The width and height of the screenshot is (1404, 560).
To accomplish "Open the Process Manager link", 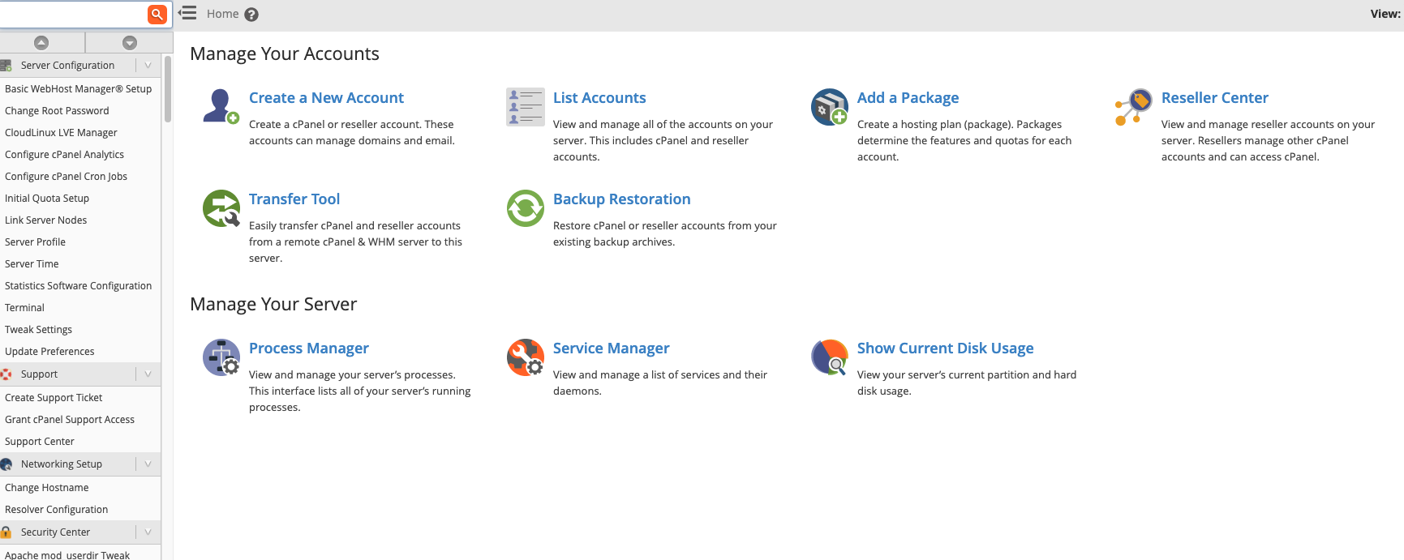I will tap(308, 348).
